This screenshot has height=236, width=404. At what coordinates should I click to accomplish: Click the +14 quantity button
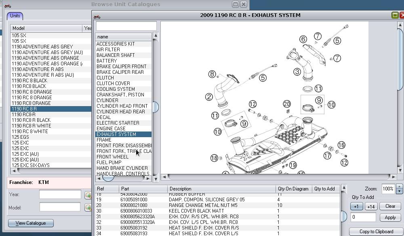coord(371,206)
